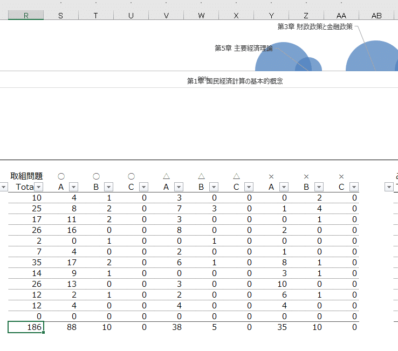The width and height of the screenshot is (398, 351).
Task: Select △ A cell with value 8
Action: (166, 230)
